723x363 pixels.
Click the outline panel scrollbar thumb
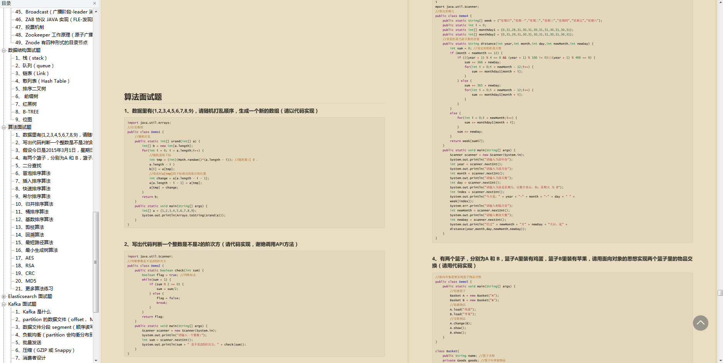point(96,262)
